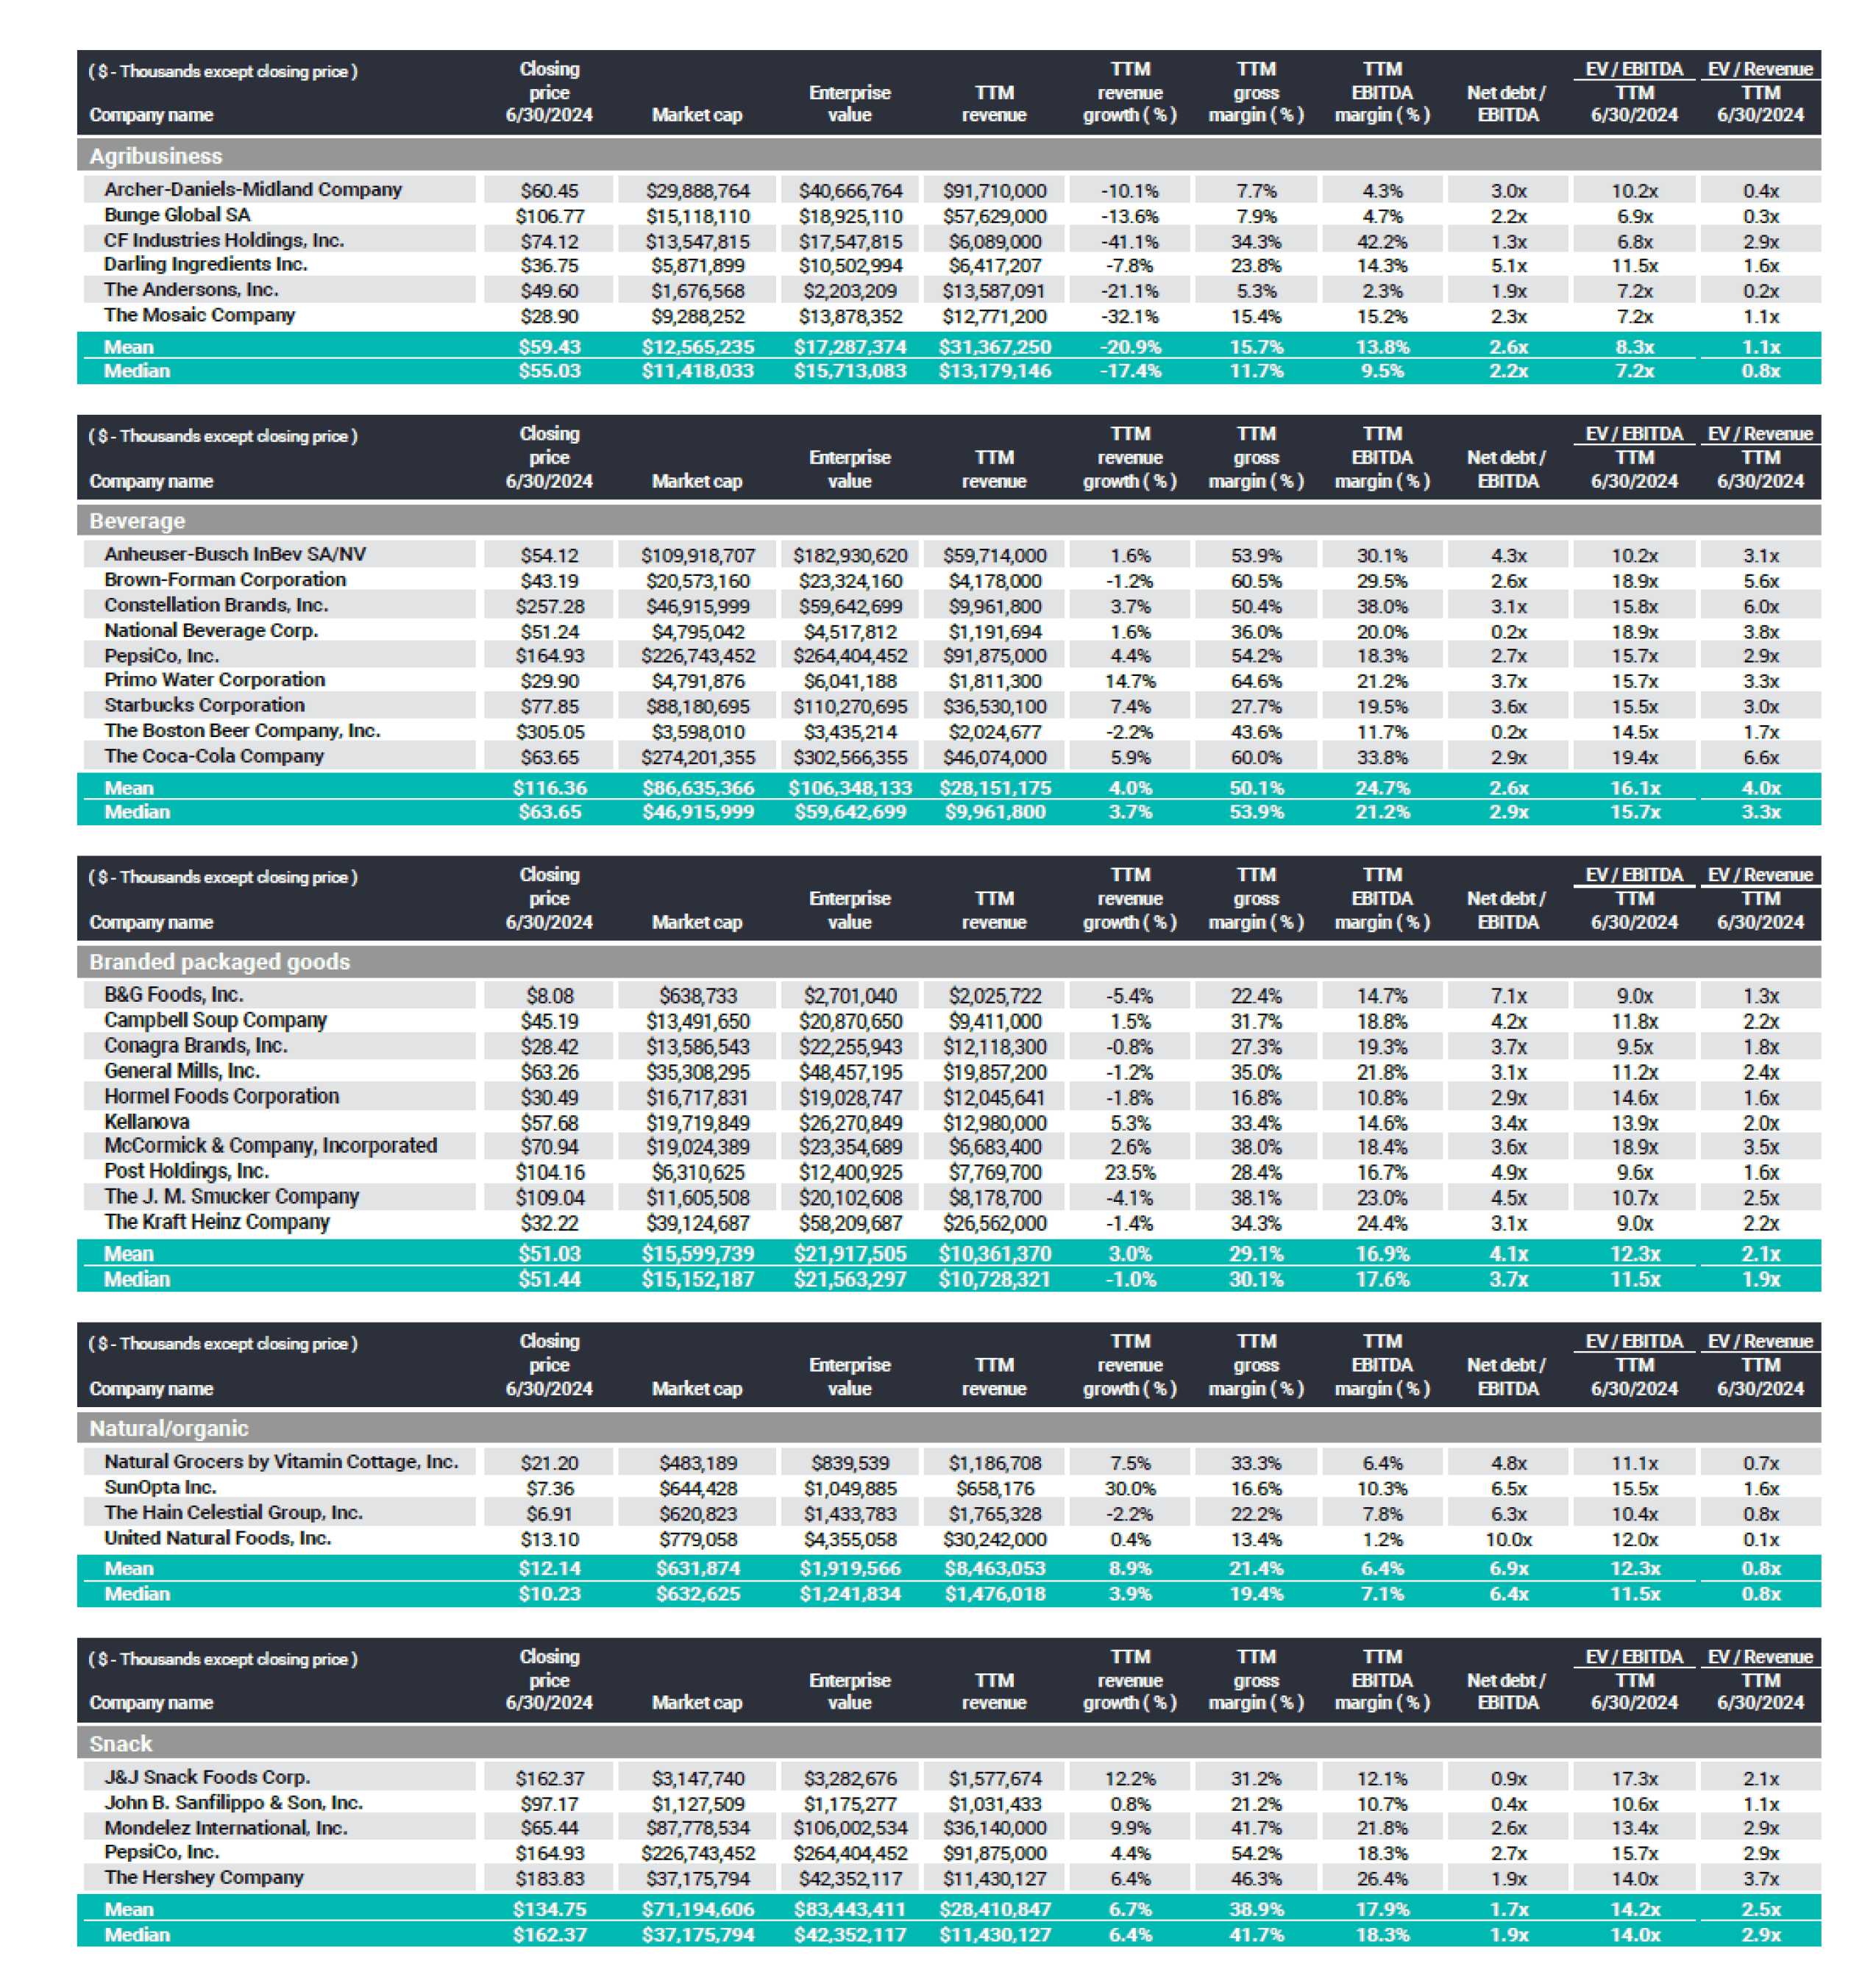Select the Agribusiness section heading

tap(156, 156)
